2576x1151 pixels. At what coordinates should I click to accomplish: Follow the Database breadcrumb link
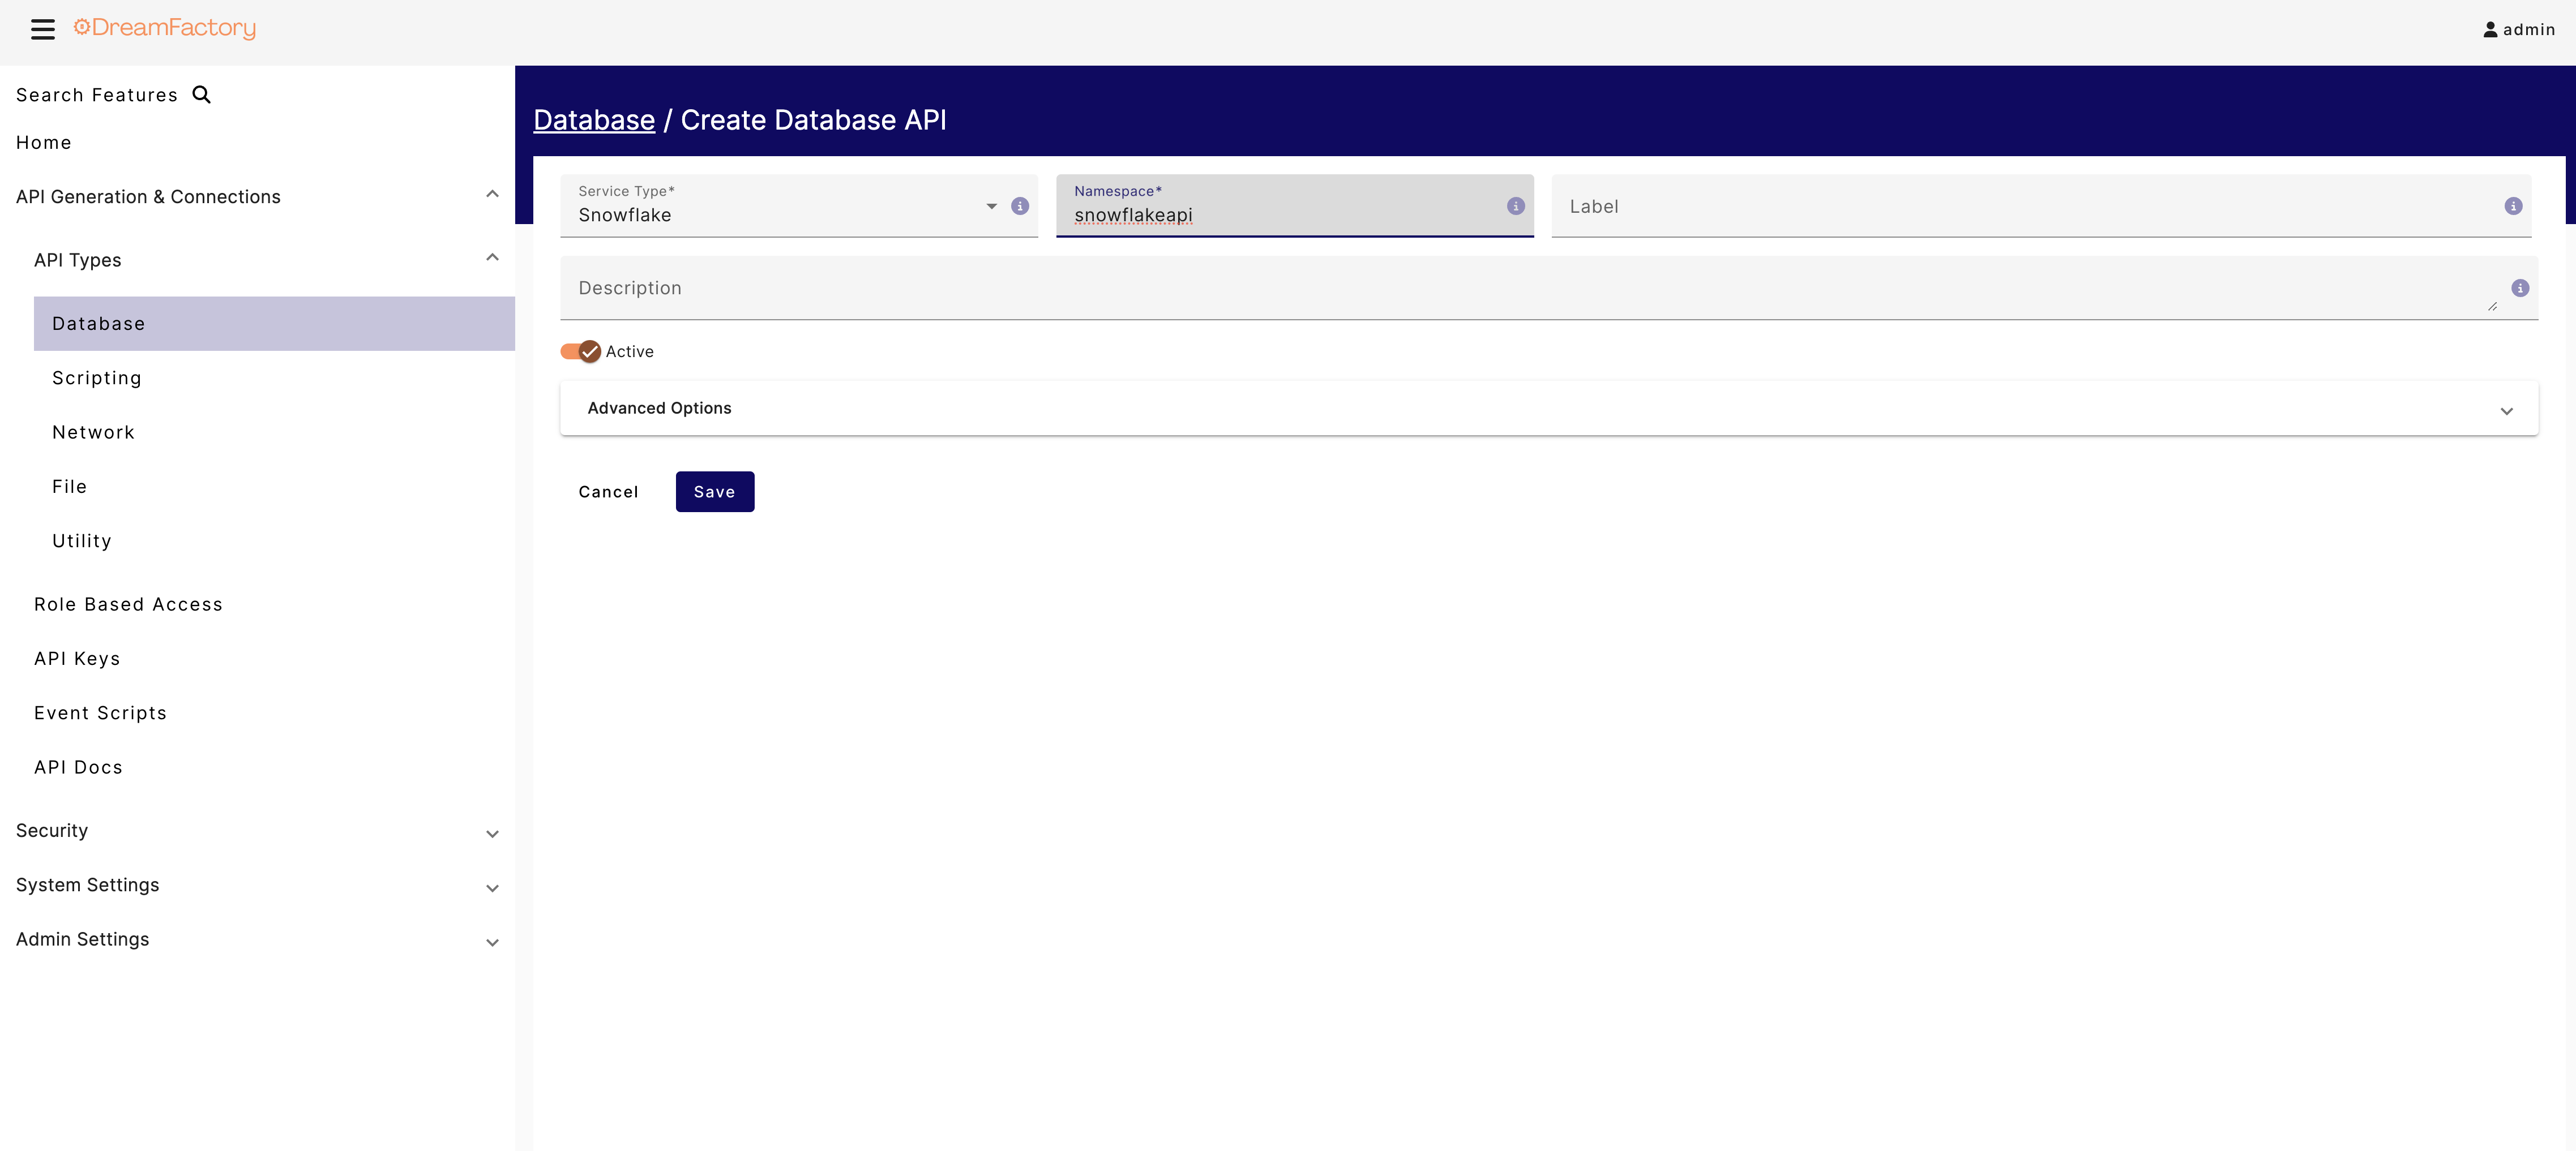point(594,120)
